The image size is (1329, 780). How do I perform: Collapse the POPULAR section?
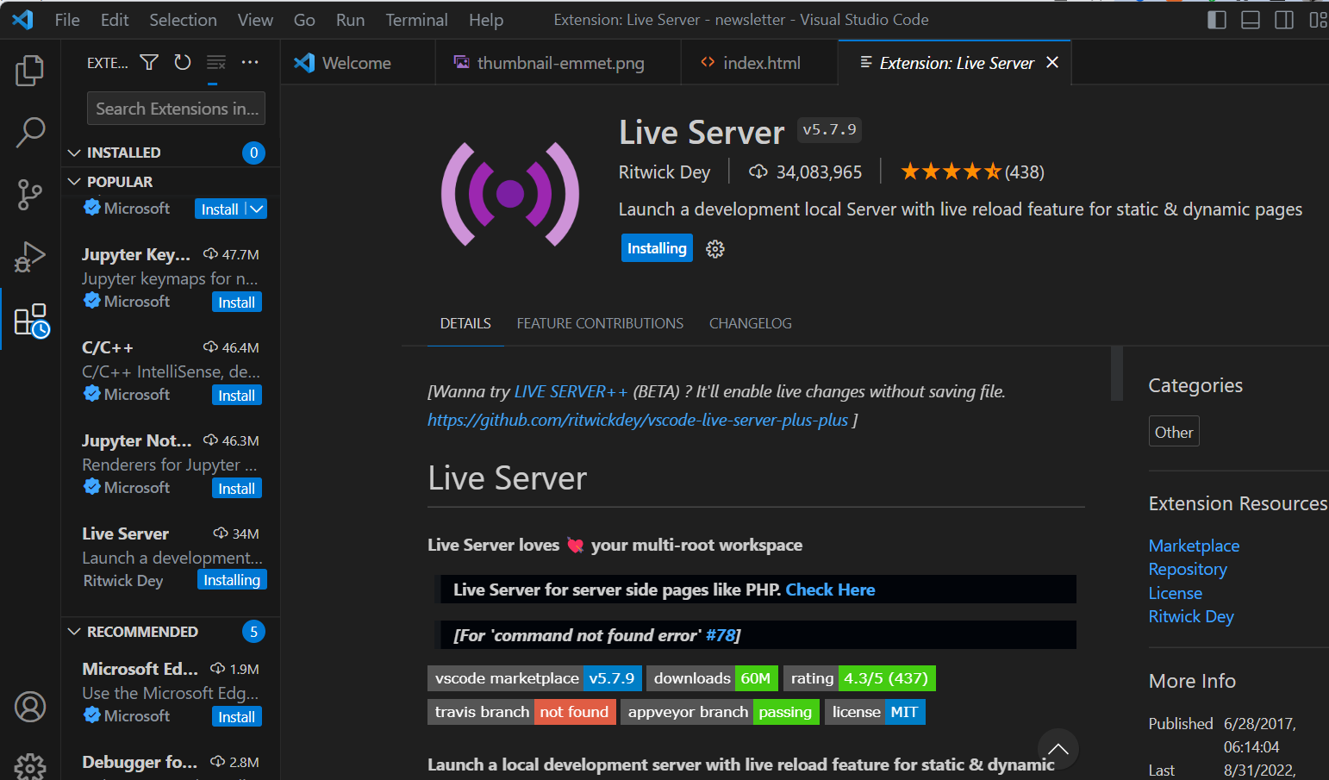(74, 182)
